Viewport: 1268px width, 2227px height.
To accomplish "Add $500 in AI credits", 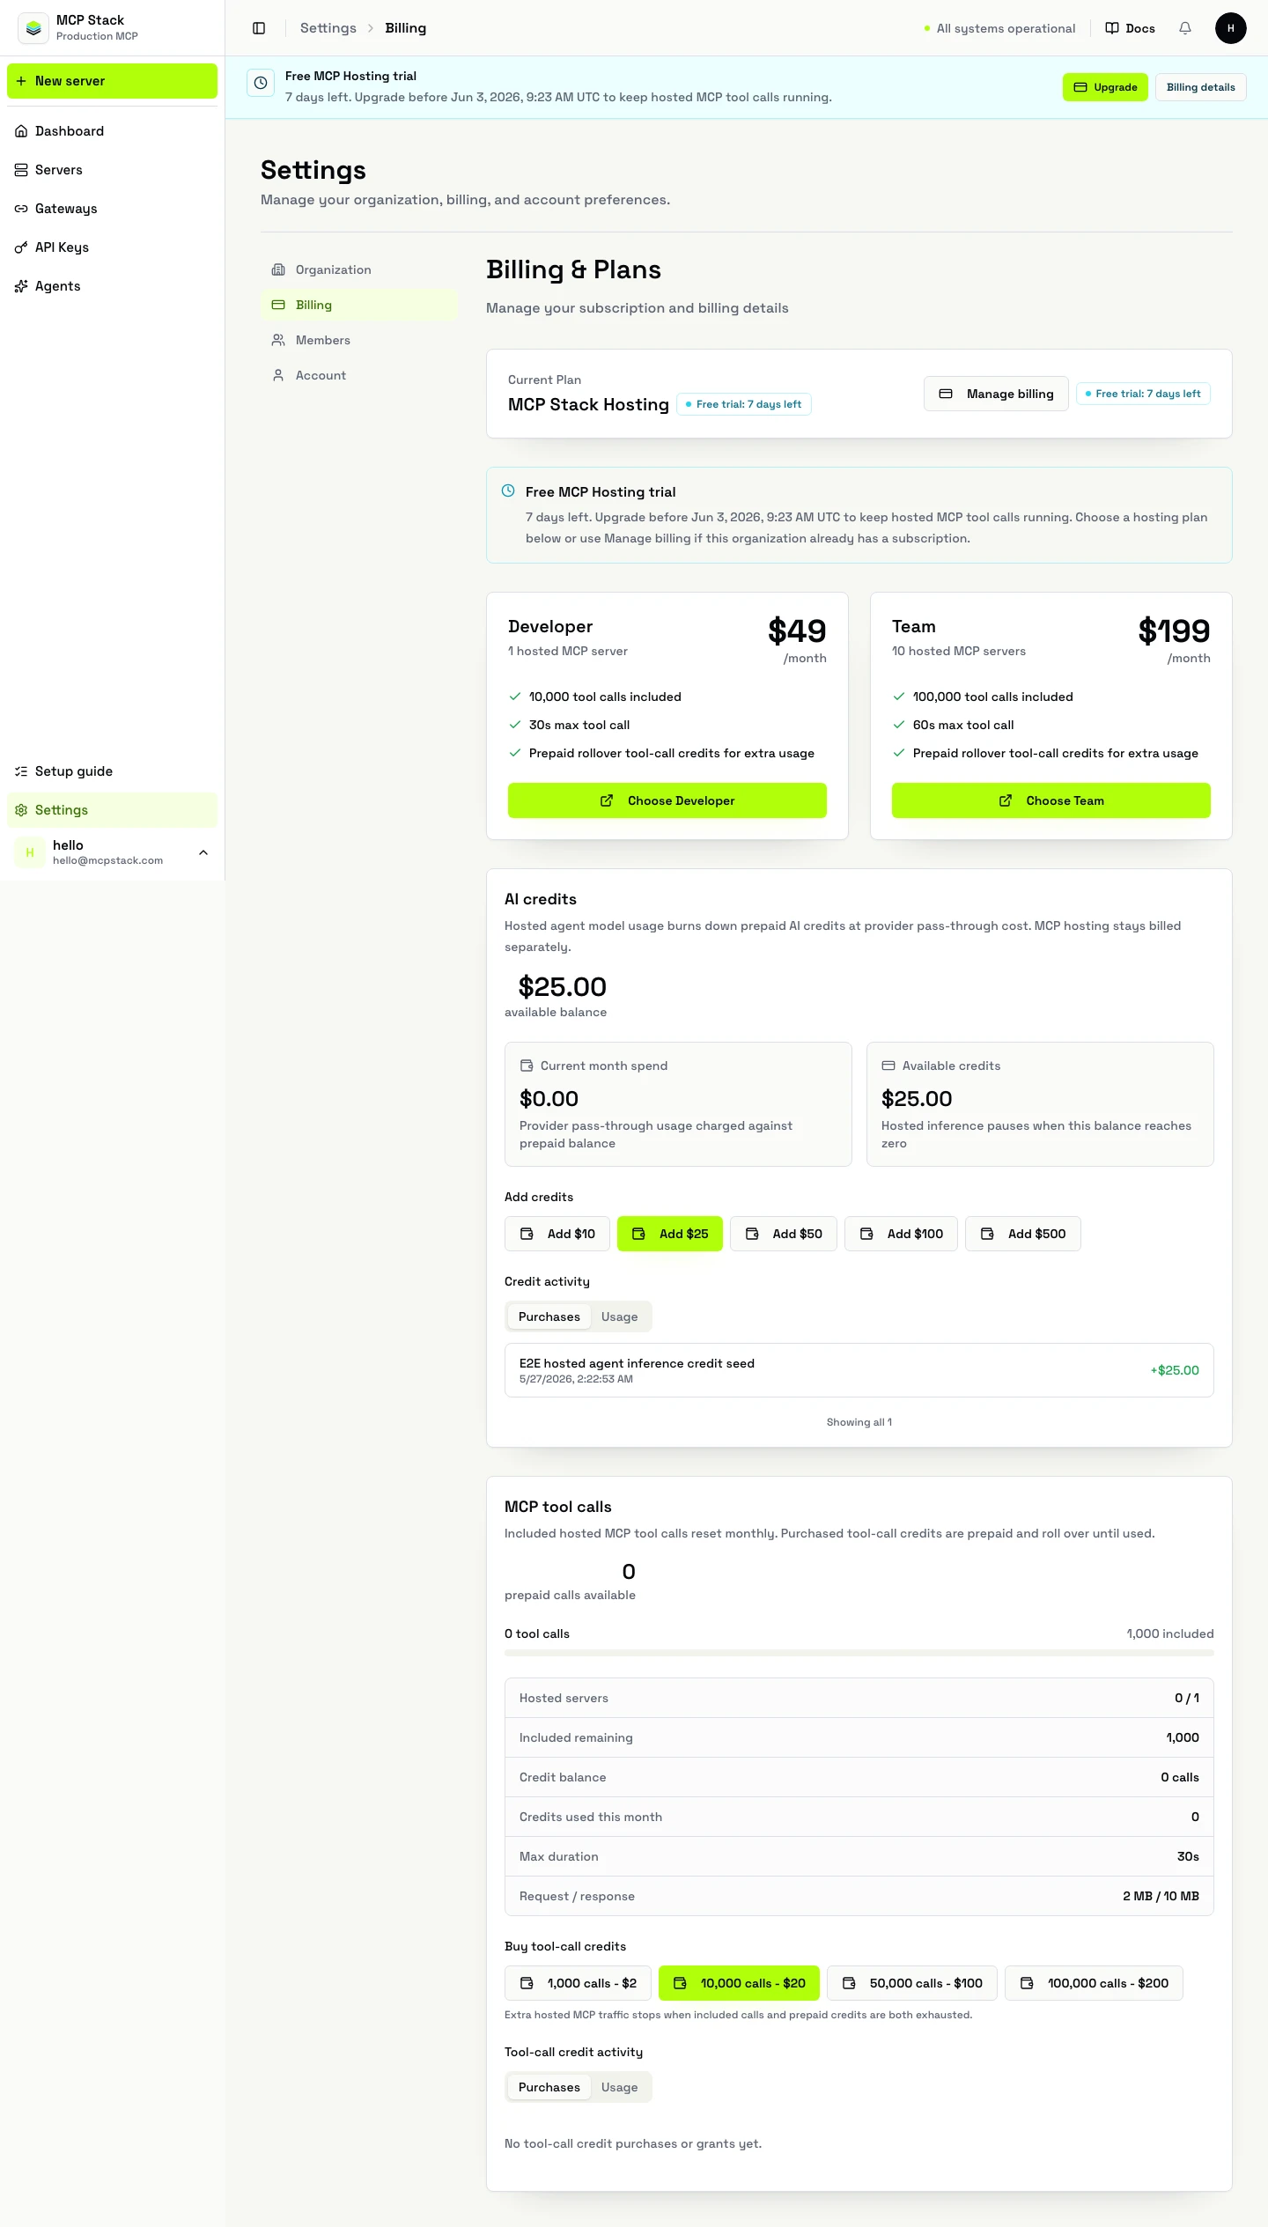I will point(1023,1234).
